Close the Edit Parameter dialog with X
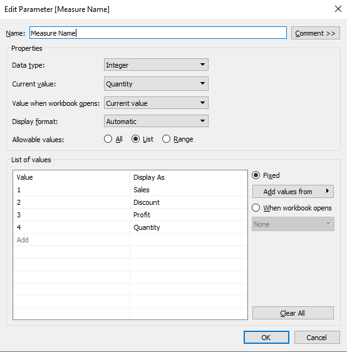 click(x=338, y=9)
